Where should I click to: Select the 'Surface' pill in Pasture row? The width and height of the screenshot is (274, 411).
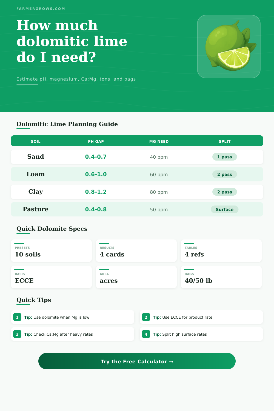[x=225, y=209]
